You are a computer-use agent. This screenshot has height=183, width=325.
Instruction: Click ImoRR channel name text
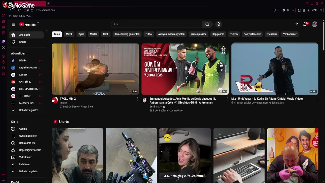point(63,103)
